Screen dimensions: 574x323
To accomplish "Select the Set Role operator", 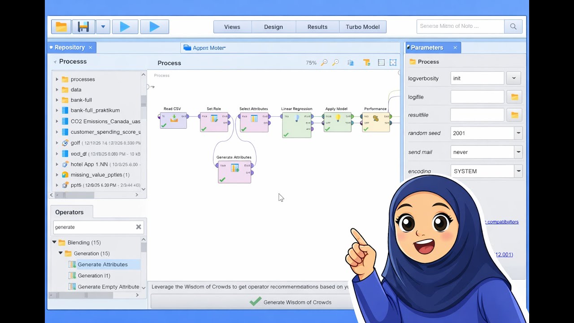I will [x=214, y=122].
